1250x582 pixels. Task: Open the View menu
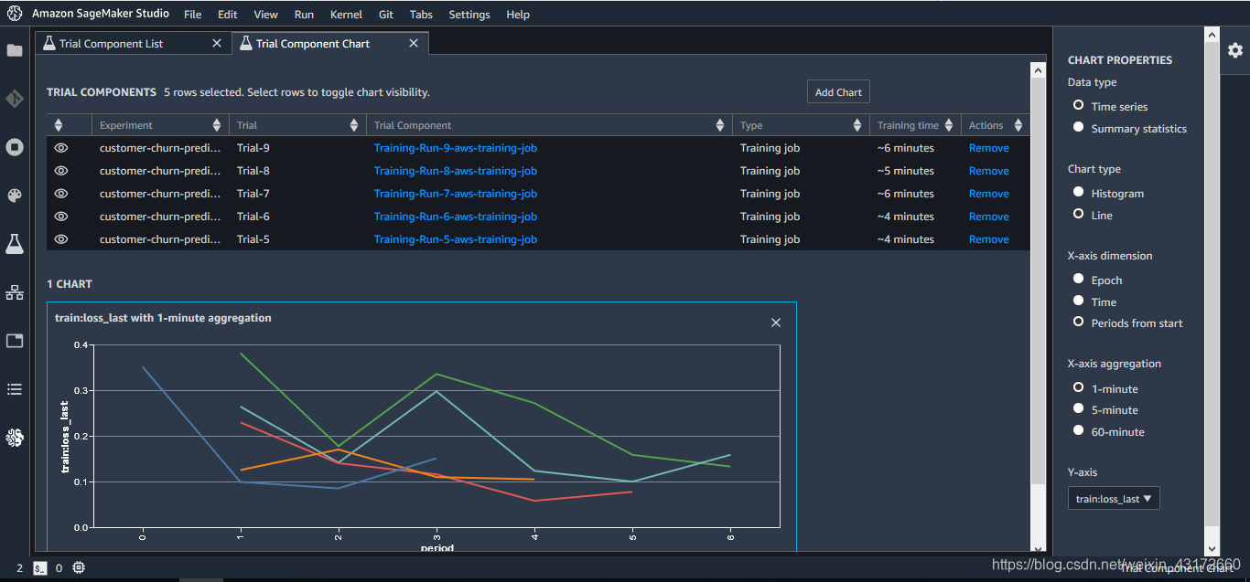coord(265,15)
